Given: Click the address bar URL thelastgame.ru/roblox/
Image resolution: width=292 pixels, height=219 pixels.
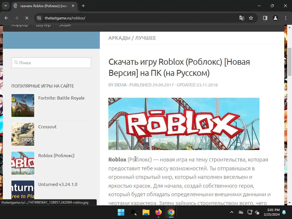Looking at the screenshot, I should pos(65,18).
